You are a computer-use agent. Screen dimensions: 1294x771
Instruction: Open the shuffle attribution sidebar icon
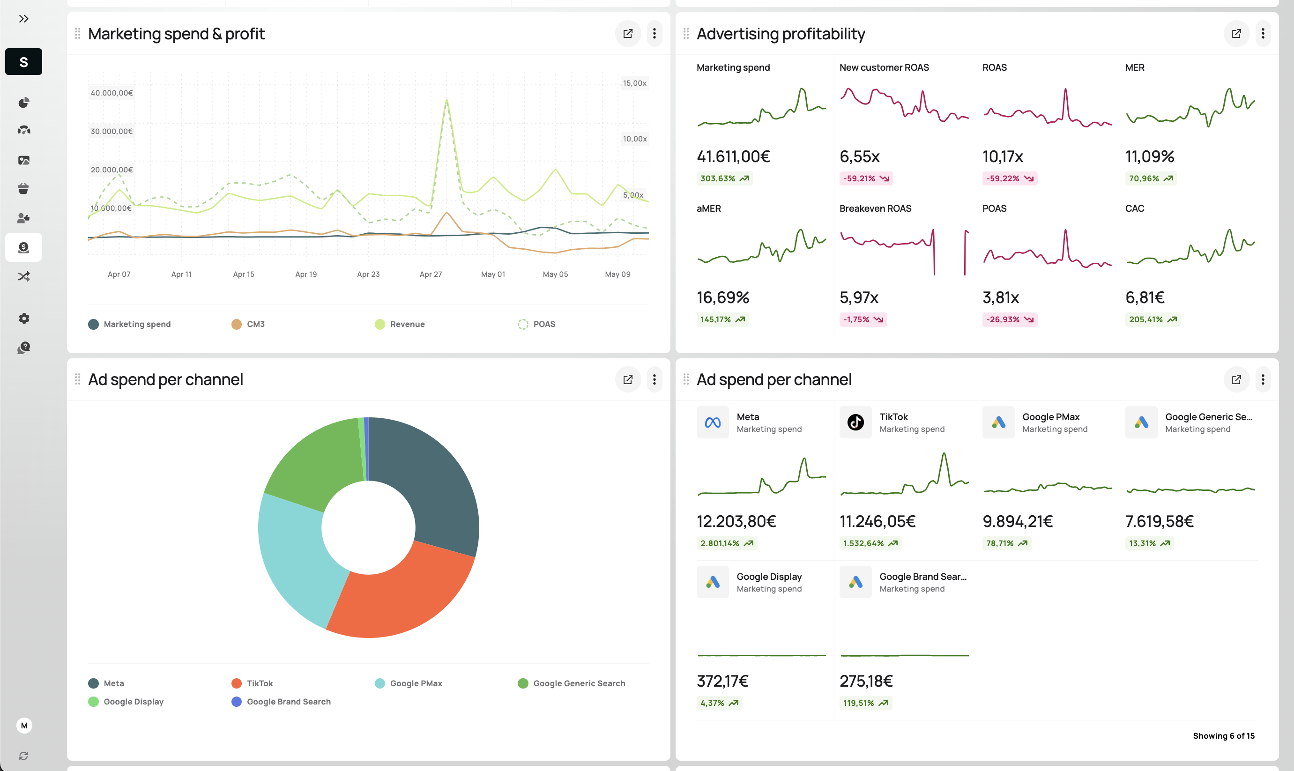point(23,276)
